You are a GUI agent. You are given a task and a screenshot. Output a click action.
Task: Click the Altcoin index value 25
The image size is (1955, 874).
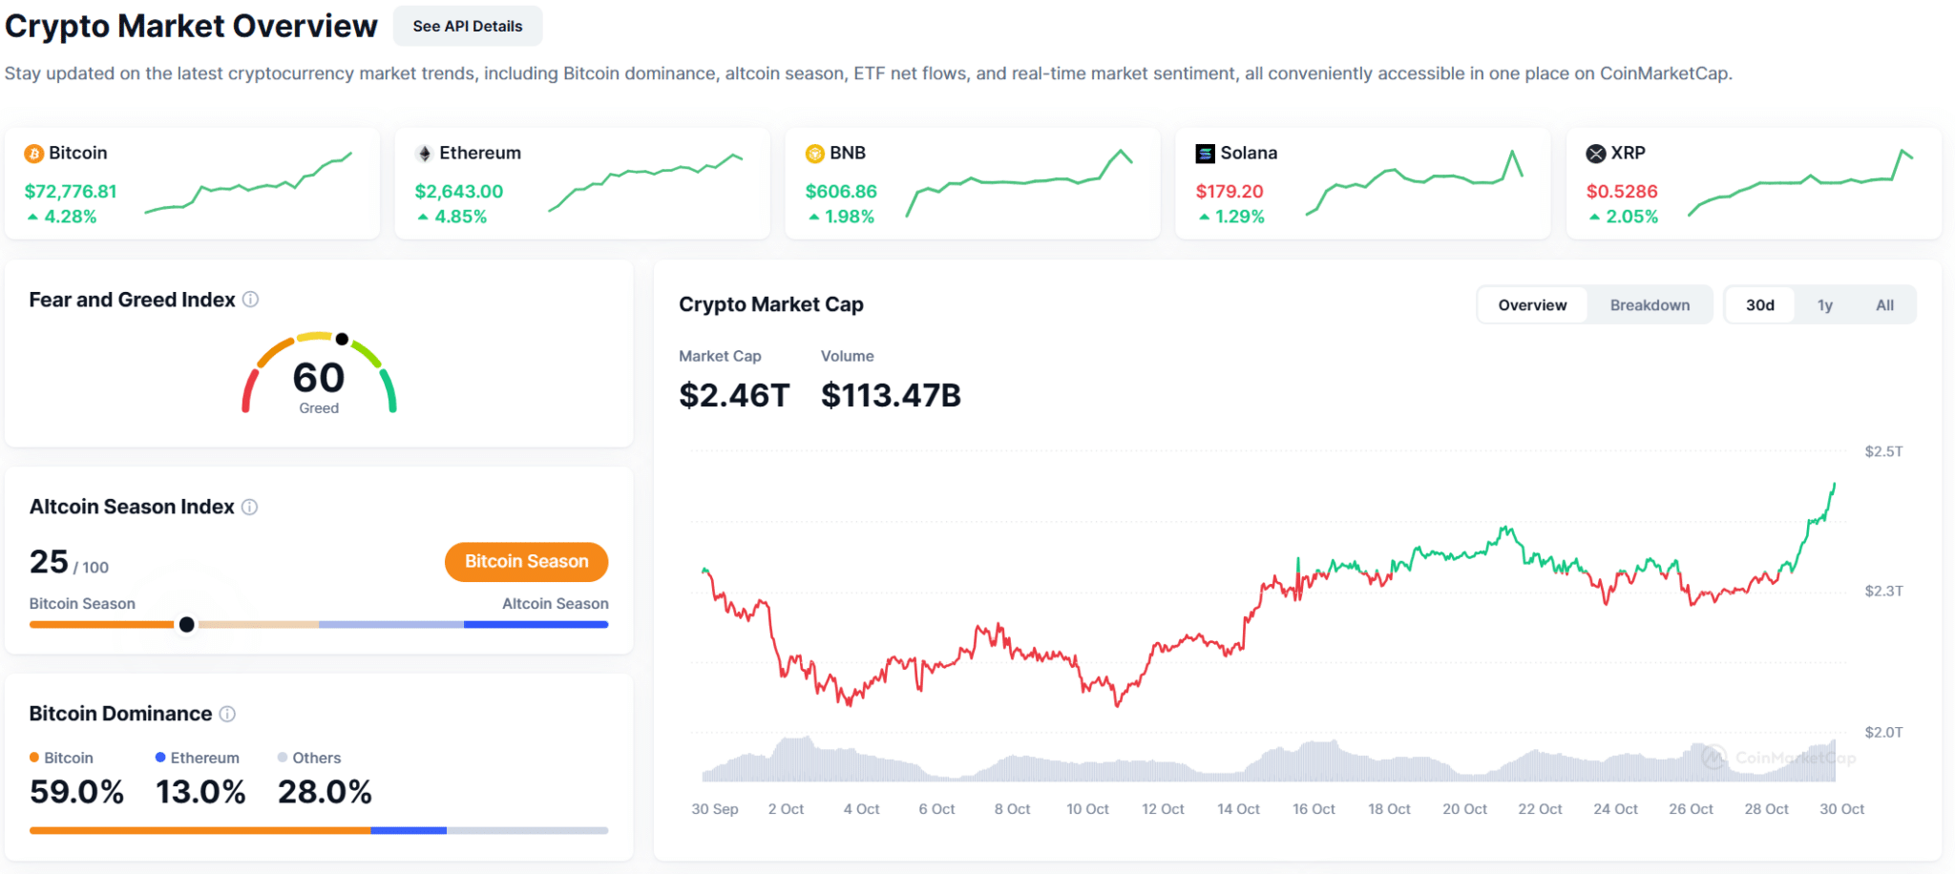(x=49, y=562)
